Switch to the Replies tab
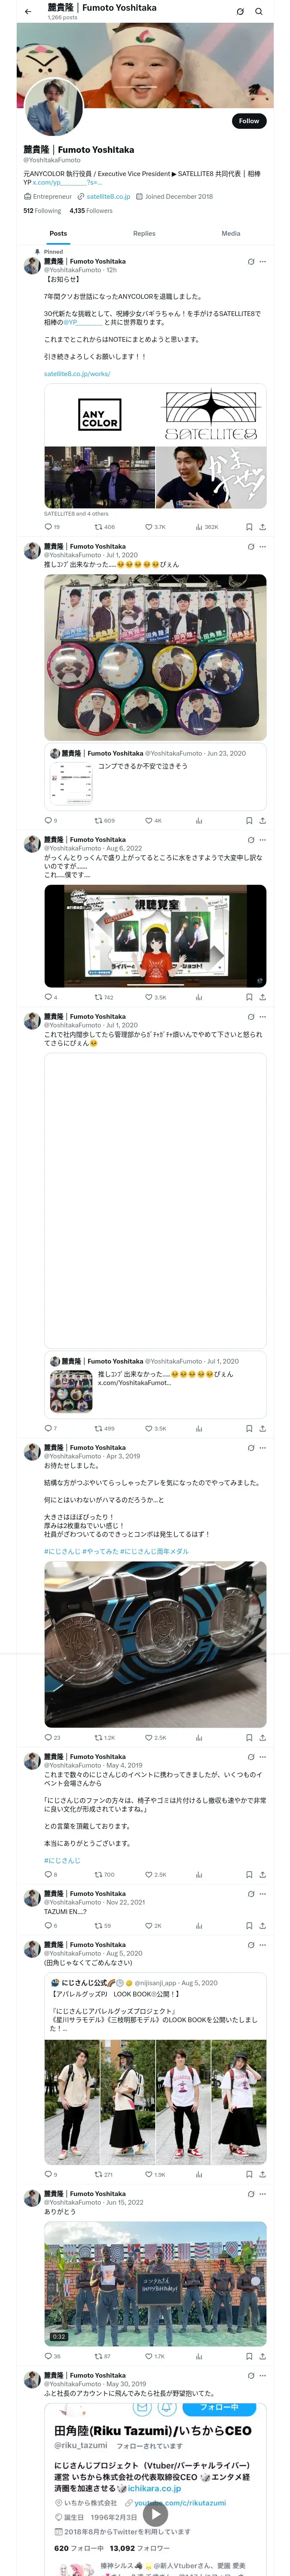Screen dimensions: 290x2576 pyautogui.click(x=144, y=233)
